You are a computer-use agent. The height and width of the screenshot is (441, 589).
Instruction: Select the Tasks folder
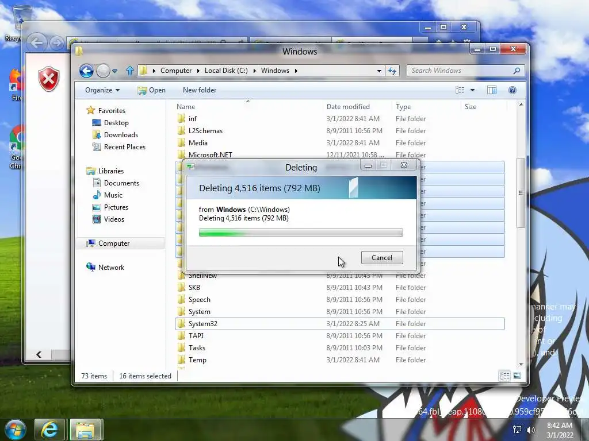click(x=339, y=347)
